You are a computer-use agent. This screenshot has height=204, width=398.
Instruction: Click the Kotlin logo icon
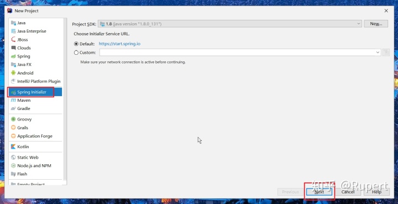(13, 147)
